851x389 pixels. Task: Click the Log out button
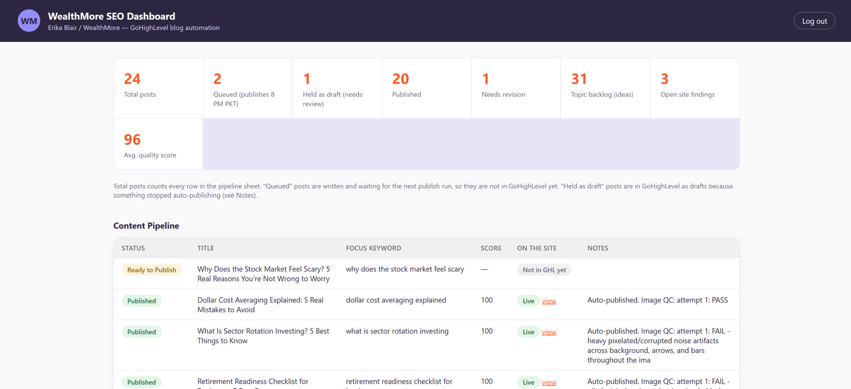[x=814, y=21]
